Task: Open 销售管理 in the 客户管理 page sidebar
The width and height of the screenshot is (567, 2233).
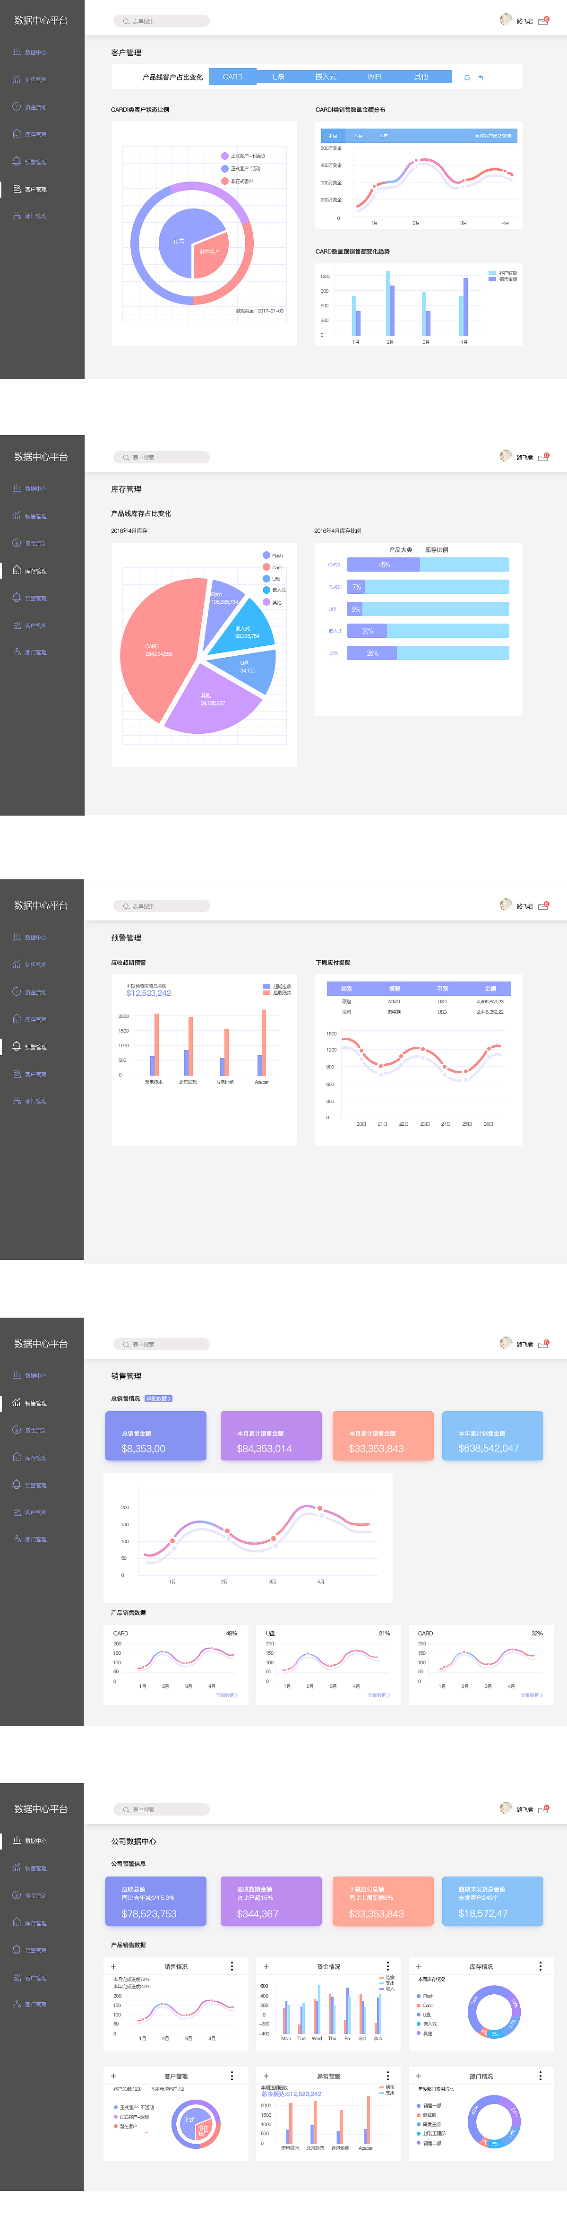Action: 29,80
